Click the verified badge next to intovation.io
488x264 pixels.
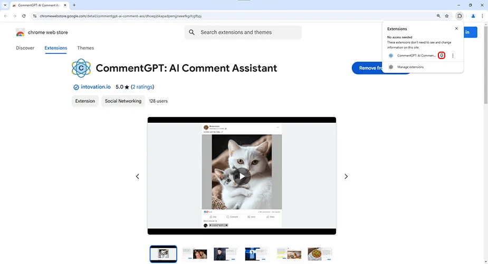pyautogui.click(x=76, y=87)
